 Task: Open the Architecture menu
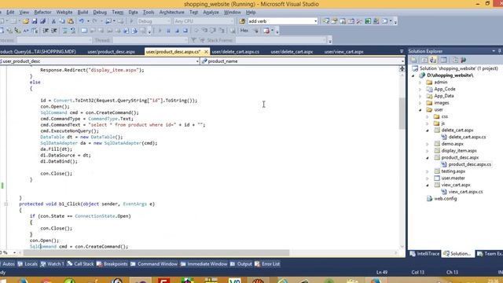click(x=171, y=13)
